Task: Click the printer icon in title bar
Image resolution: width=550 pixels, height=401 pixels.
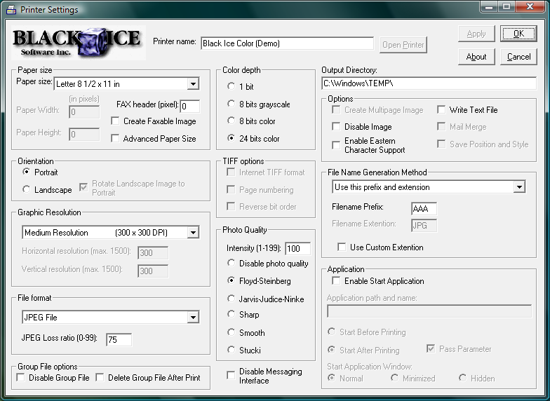Action: pyautogui.click(x=10, y=9)
